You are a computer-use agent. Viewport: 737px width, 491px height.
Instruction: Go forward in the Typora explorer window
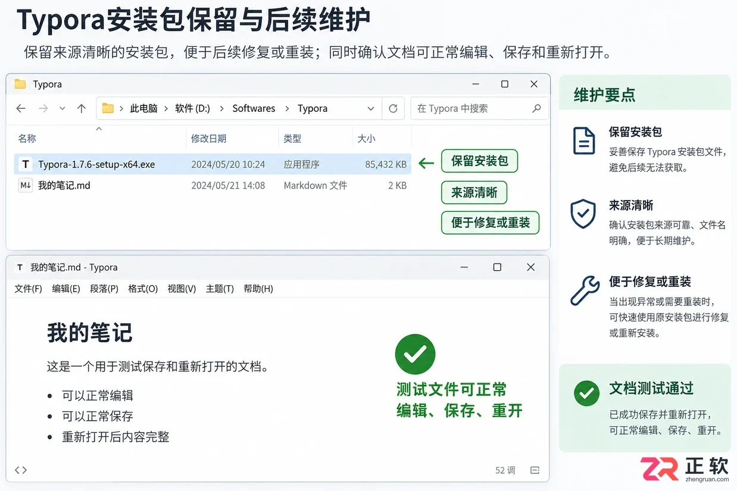click(43, 108)
